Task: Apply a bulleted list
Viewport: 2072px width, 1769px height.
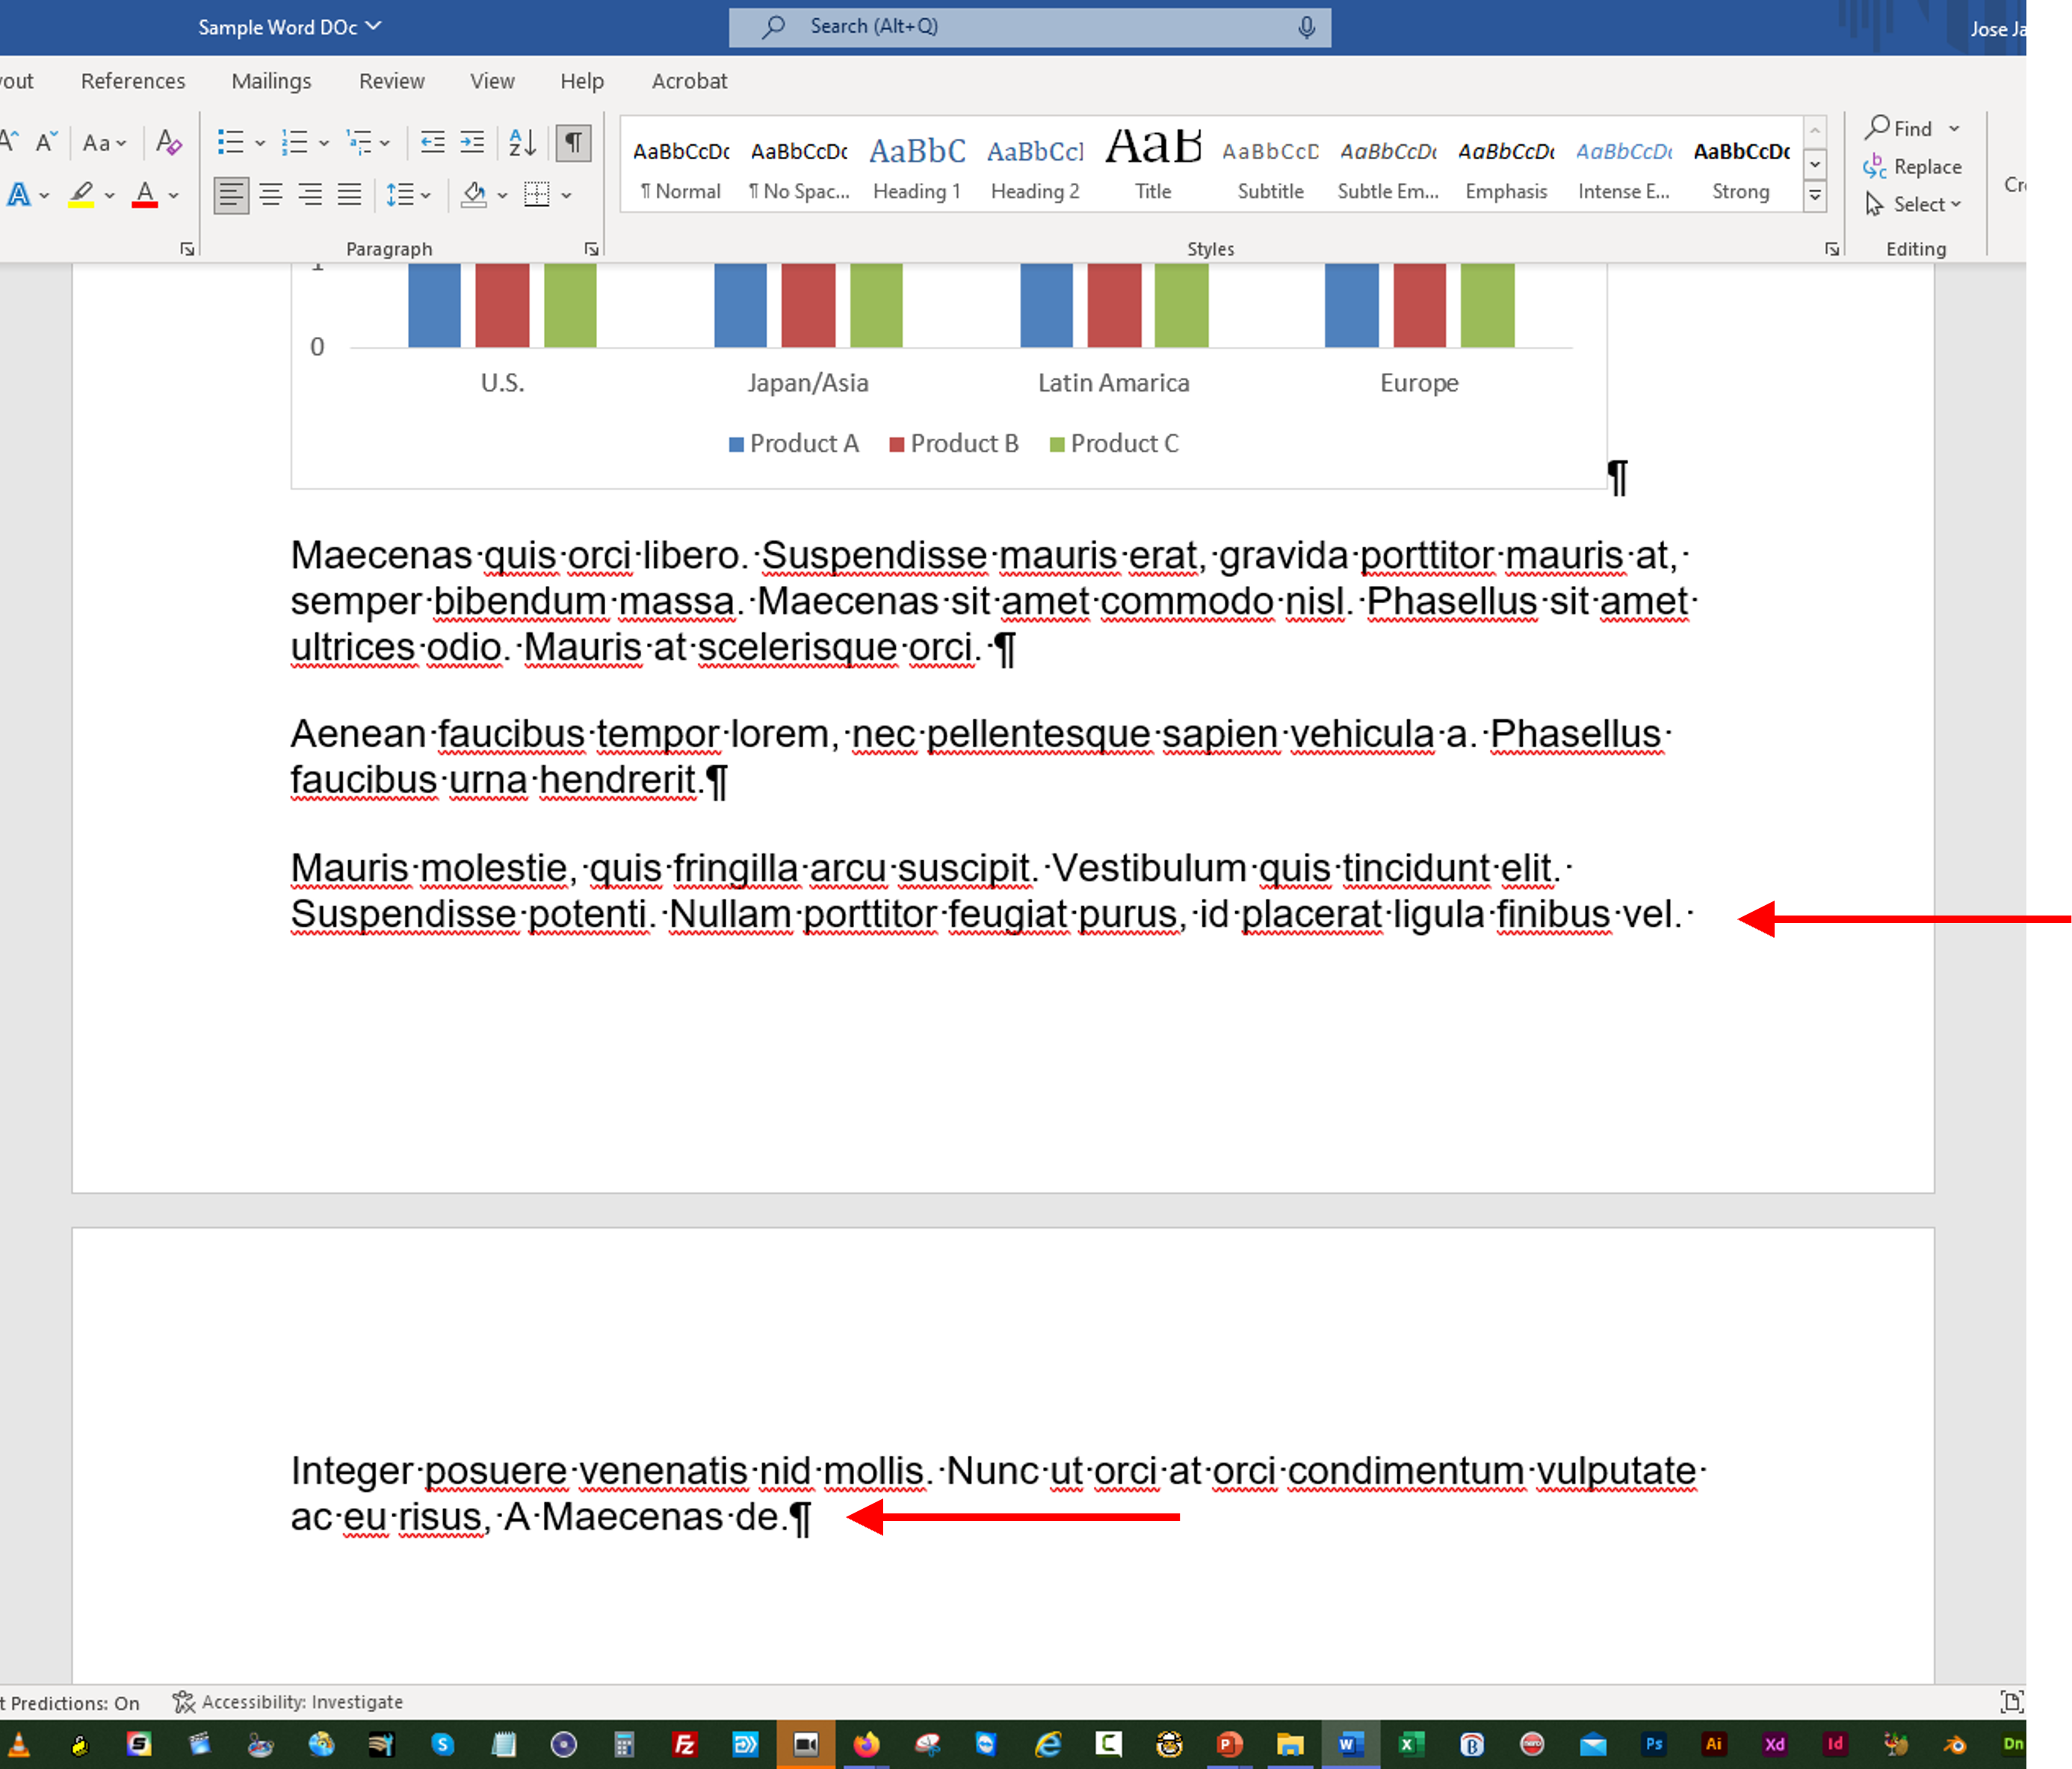Action: coord(231,142)
